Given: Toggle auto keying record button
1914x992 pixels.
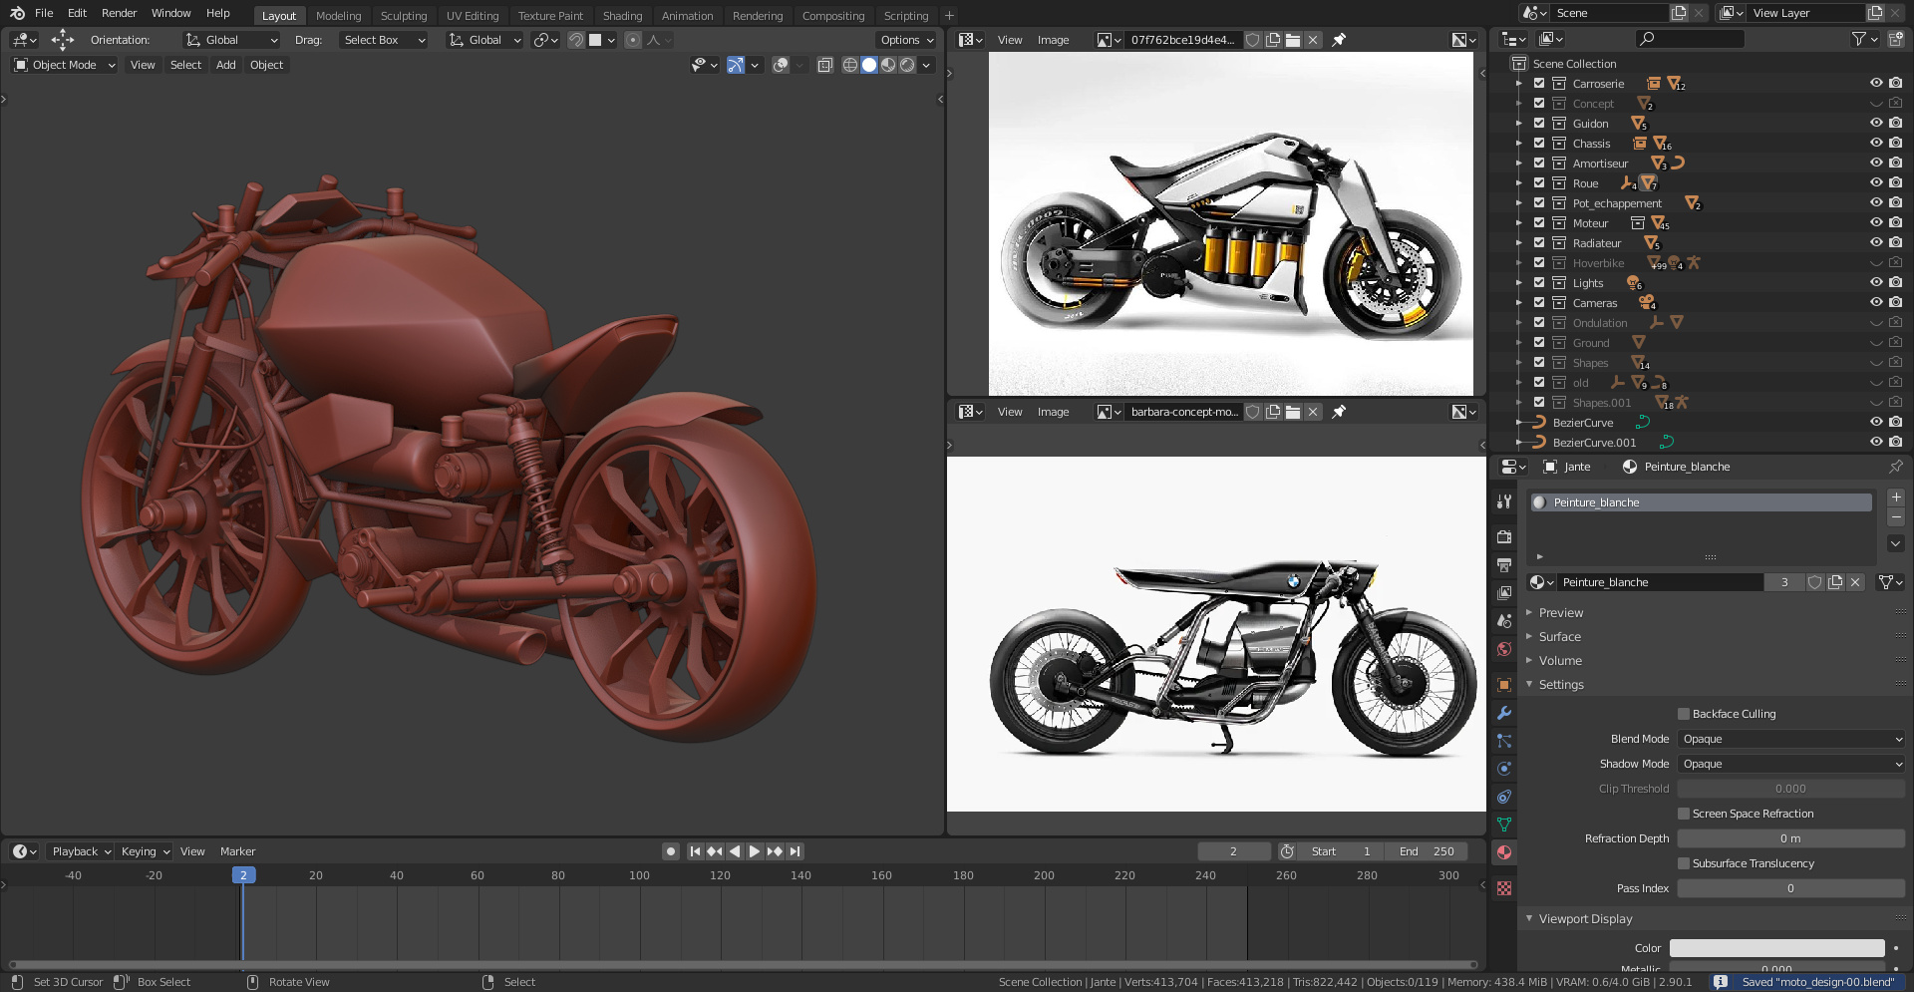Looking at the screenshot, I should coord(671,851).
